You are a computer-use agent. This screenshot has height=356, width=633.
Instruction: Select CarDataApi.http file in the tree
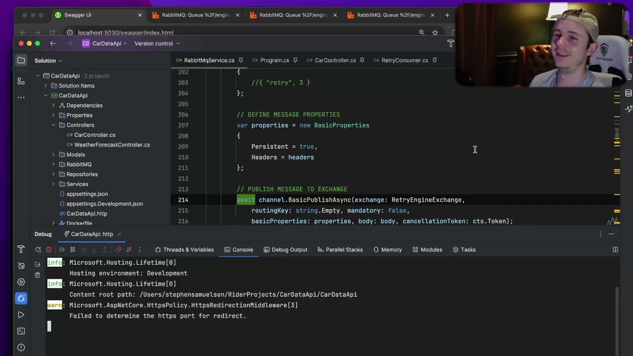[x=87, y=214]
